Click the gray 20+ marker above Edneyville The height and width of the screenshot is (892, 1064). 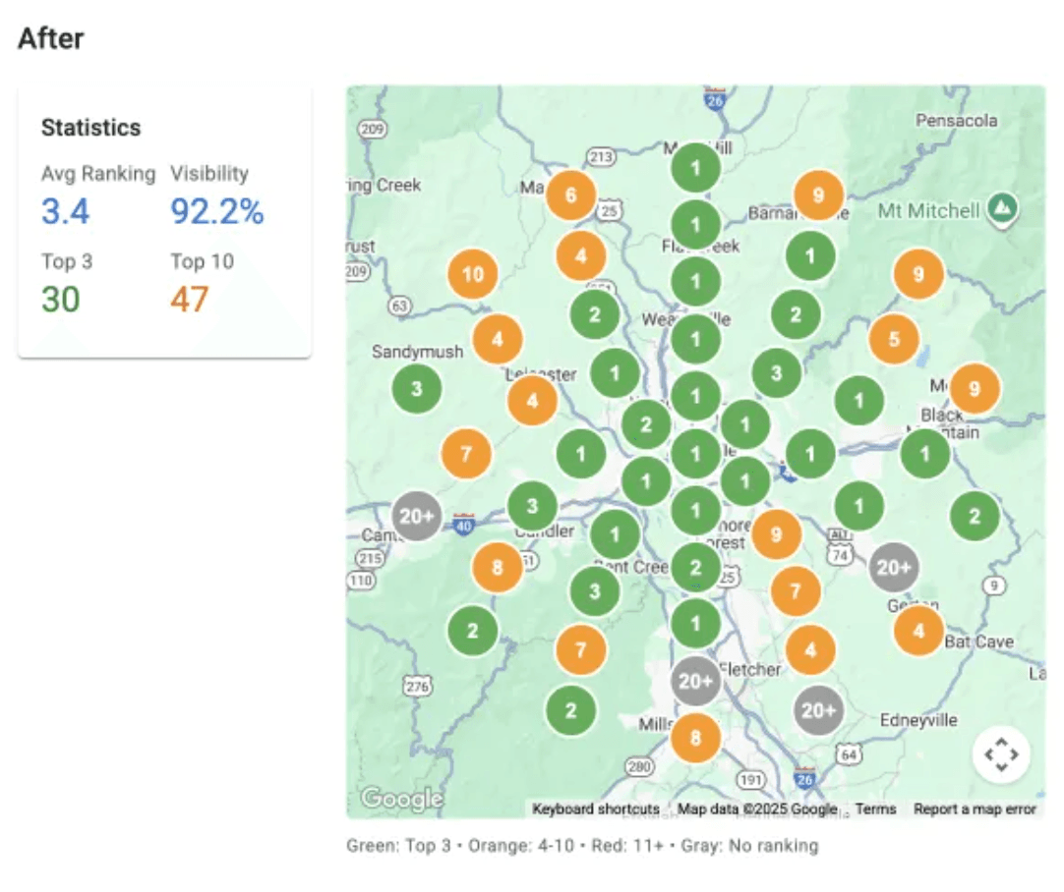coord(818,710)
